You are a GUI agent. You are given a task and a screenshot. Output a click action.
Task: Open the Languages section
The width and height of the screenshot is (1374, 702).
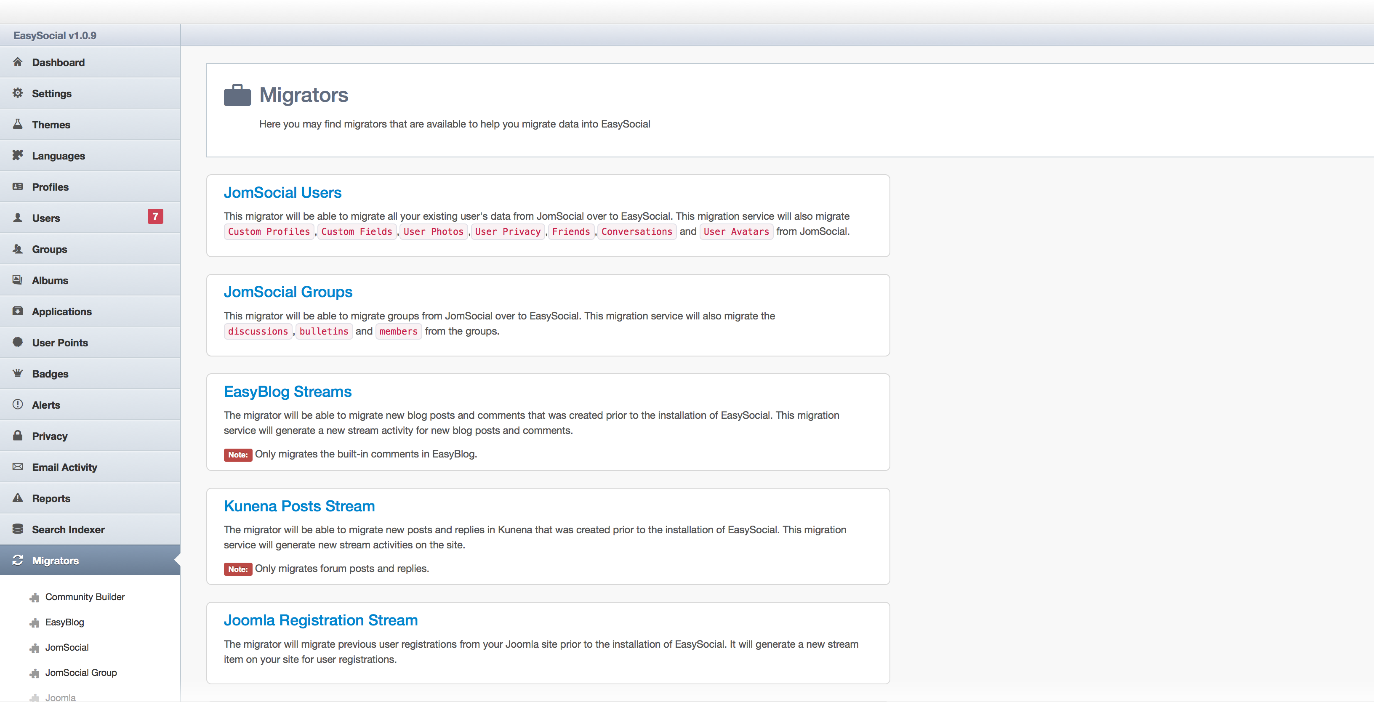[90, 155]
